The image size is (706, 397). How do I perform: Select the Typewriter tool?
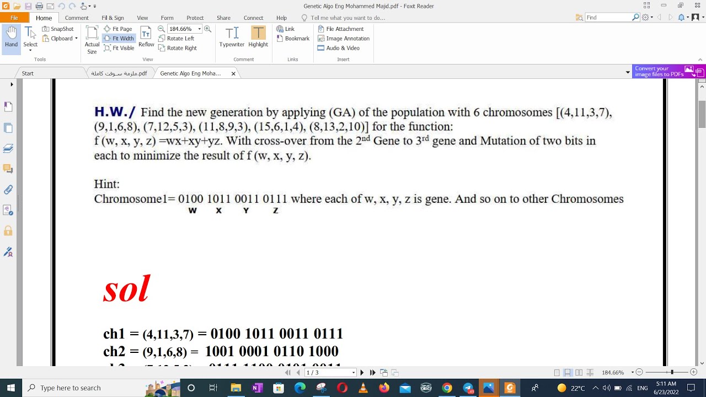232,37
